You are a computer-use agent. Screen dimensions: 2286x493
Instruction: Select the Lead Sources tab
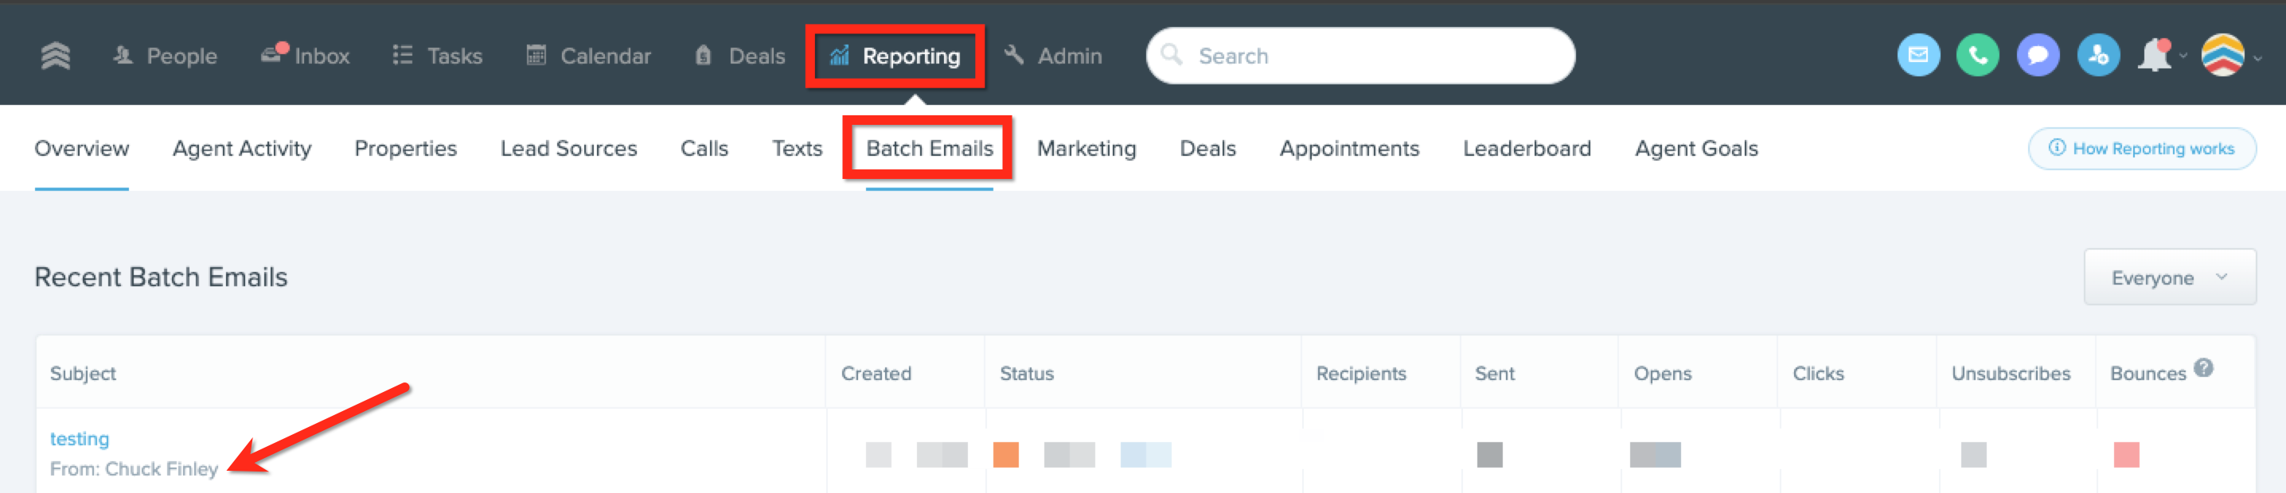[x=568, y=148]
